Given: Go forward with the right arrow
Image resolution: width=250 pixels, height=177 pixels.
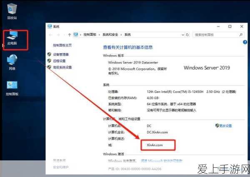Looking at the screenshot, I should click(58, 34).
